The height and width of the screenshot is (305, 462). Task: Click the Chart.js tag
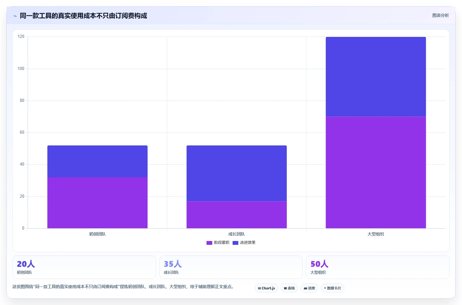click(266, 288)
